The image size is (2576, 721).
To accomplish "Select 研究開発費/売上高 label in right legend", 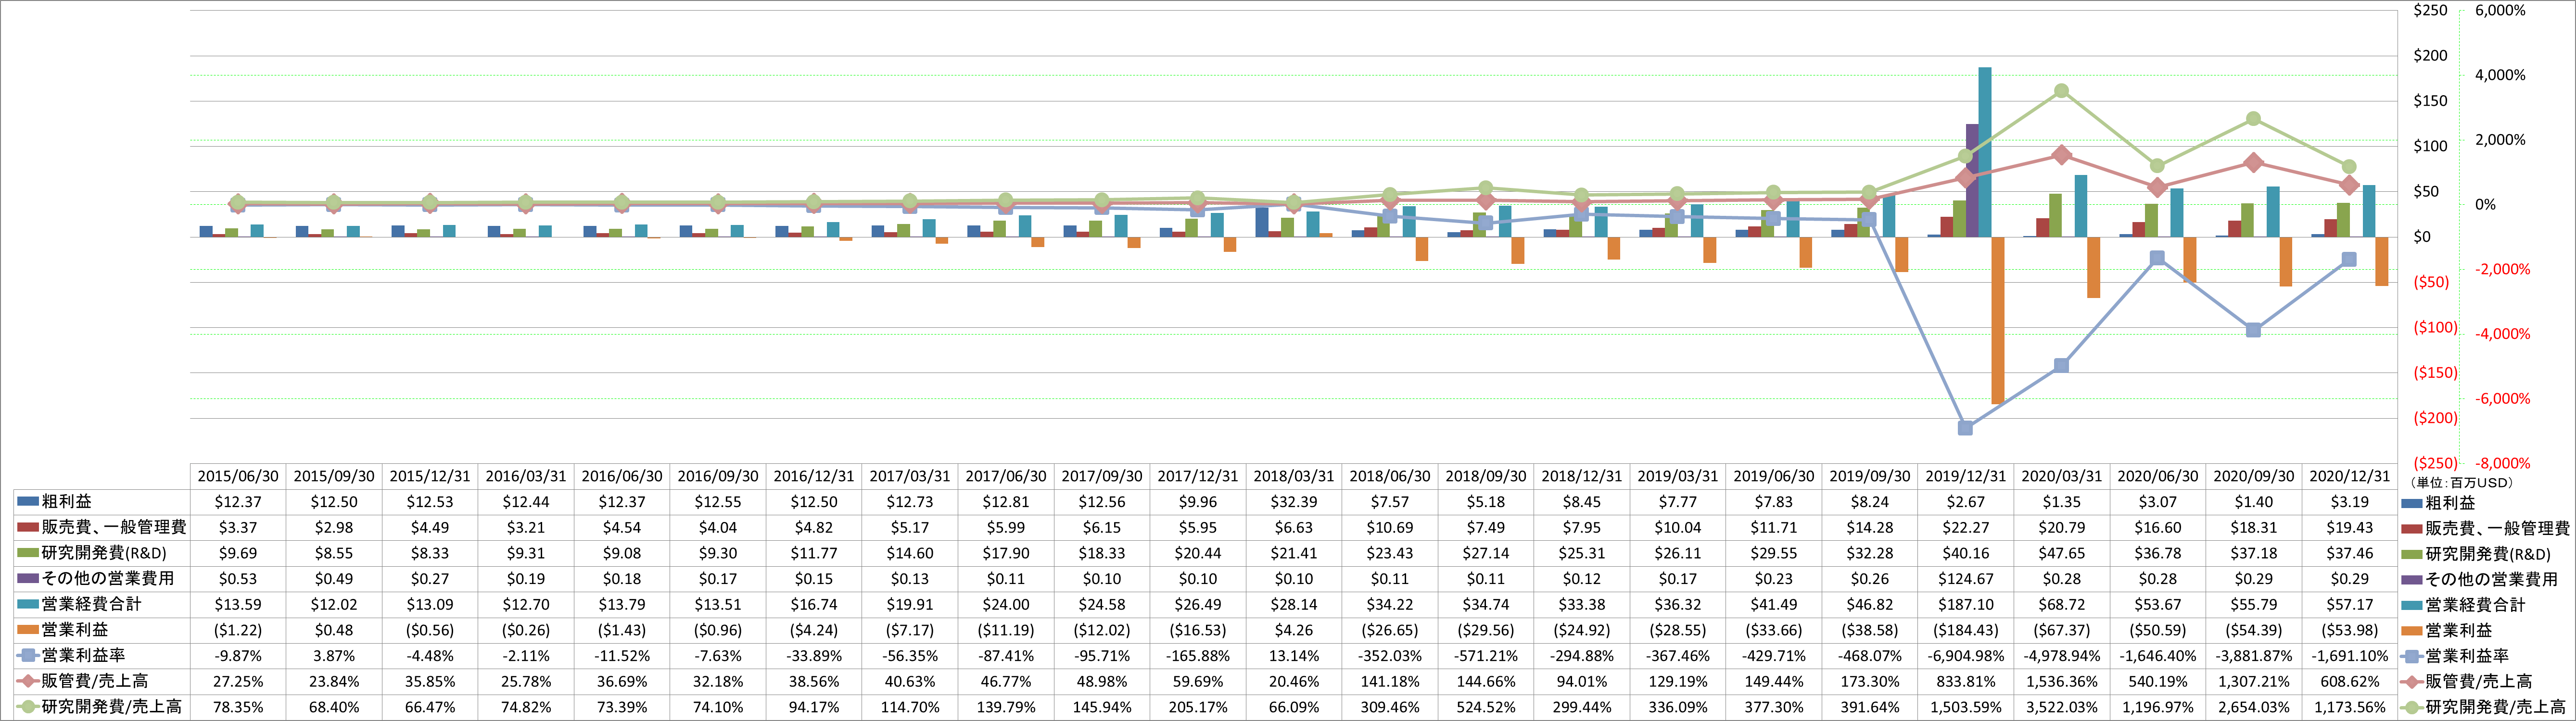I will tap(2496, 707).
